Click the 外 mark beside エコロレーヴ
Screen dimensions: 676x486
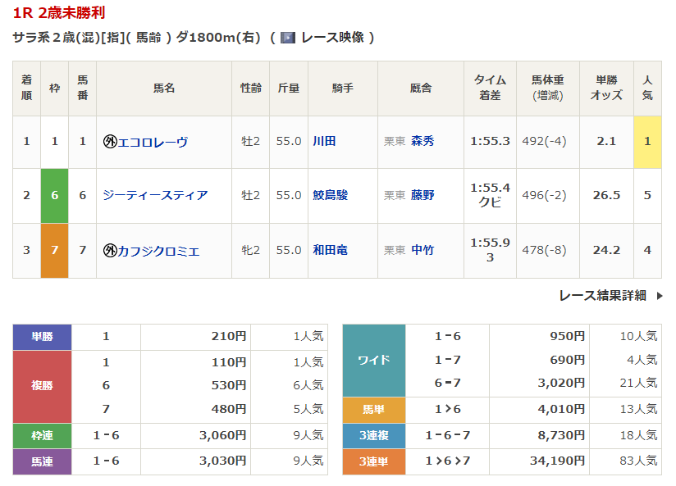(x=110, y=142)
